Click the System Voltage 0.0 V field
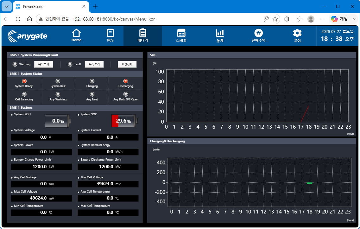The width and height of the screenshot is (360, 229). [x=41, y=137]
